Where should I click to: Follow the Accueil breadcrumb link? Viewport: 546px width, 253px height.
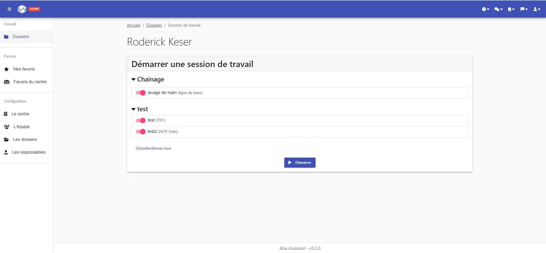point(133,25)
